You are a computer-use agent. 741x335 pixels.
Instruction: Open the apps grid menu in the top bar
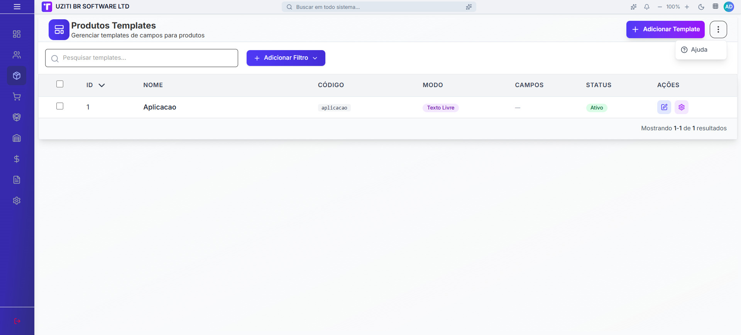(715, 7)
